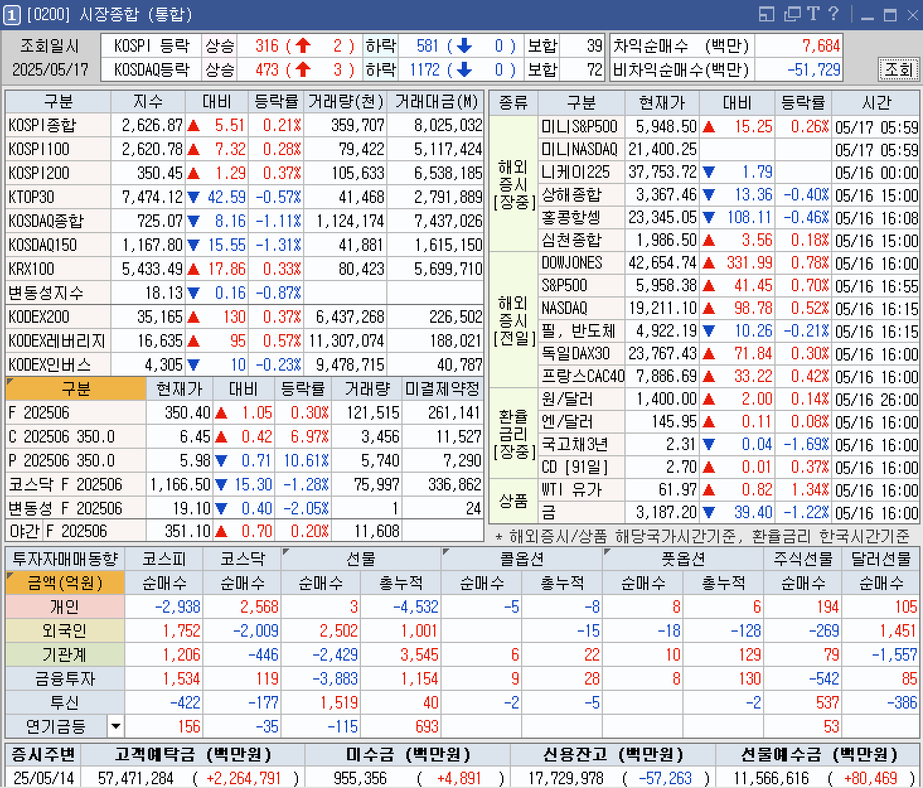The height and width of the screenshot is (788, 923).
Task: Select the 변동성지수 row label
Action: coord(58,293)
